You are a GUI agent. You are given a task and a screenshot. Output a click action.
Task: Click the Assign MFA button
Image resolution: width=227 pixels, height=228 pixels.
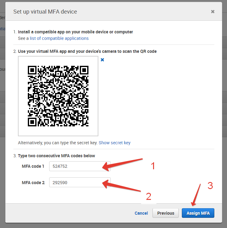pyautogui.click(x=198, y=213)
